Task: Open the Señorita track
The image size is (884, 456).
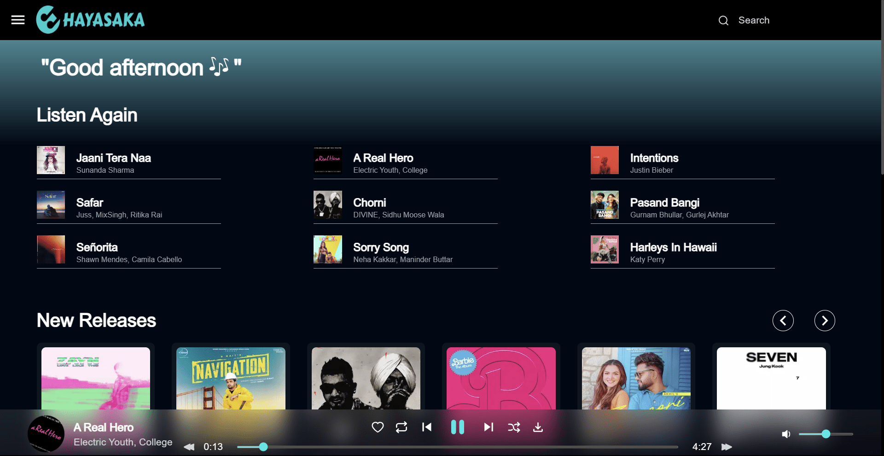Action: (x=97, y=247)
